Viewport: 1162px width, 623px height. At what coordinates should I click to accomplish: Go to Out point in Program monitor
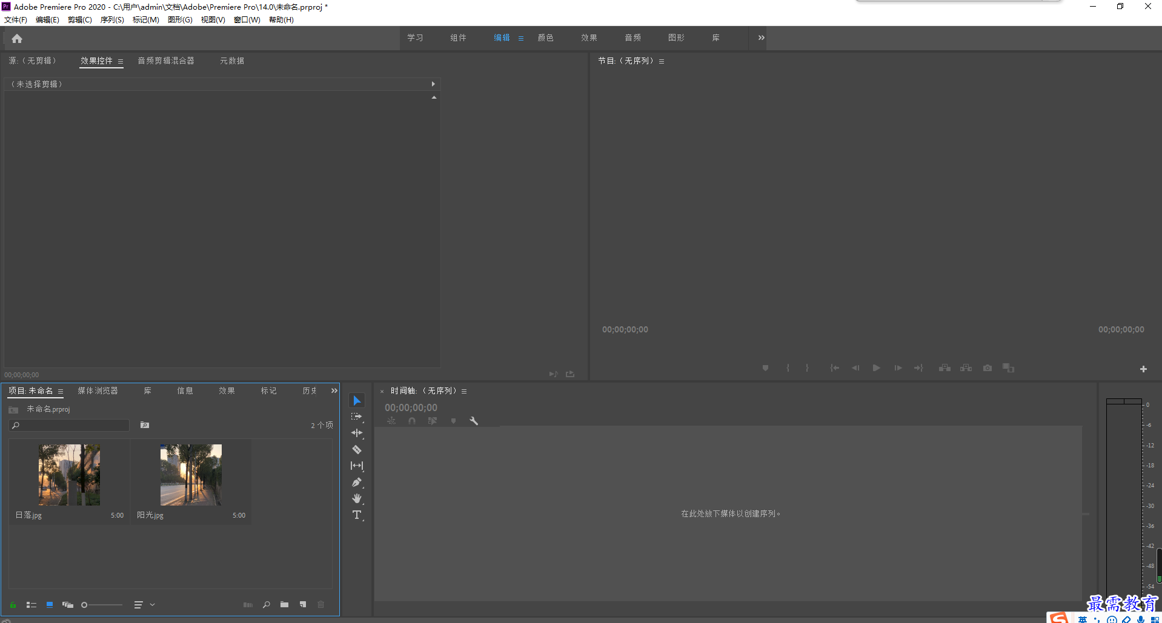pos(918,368)
